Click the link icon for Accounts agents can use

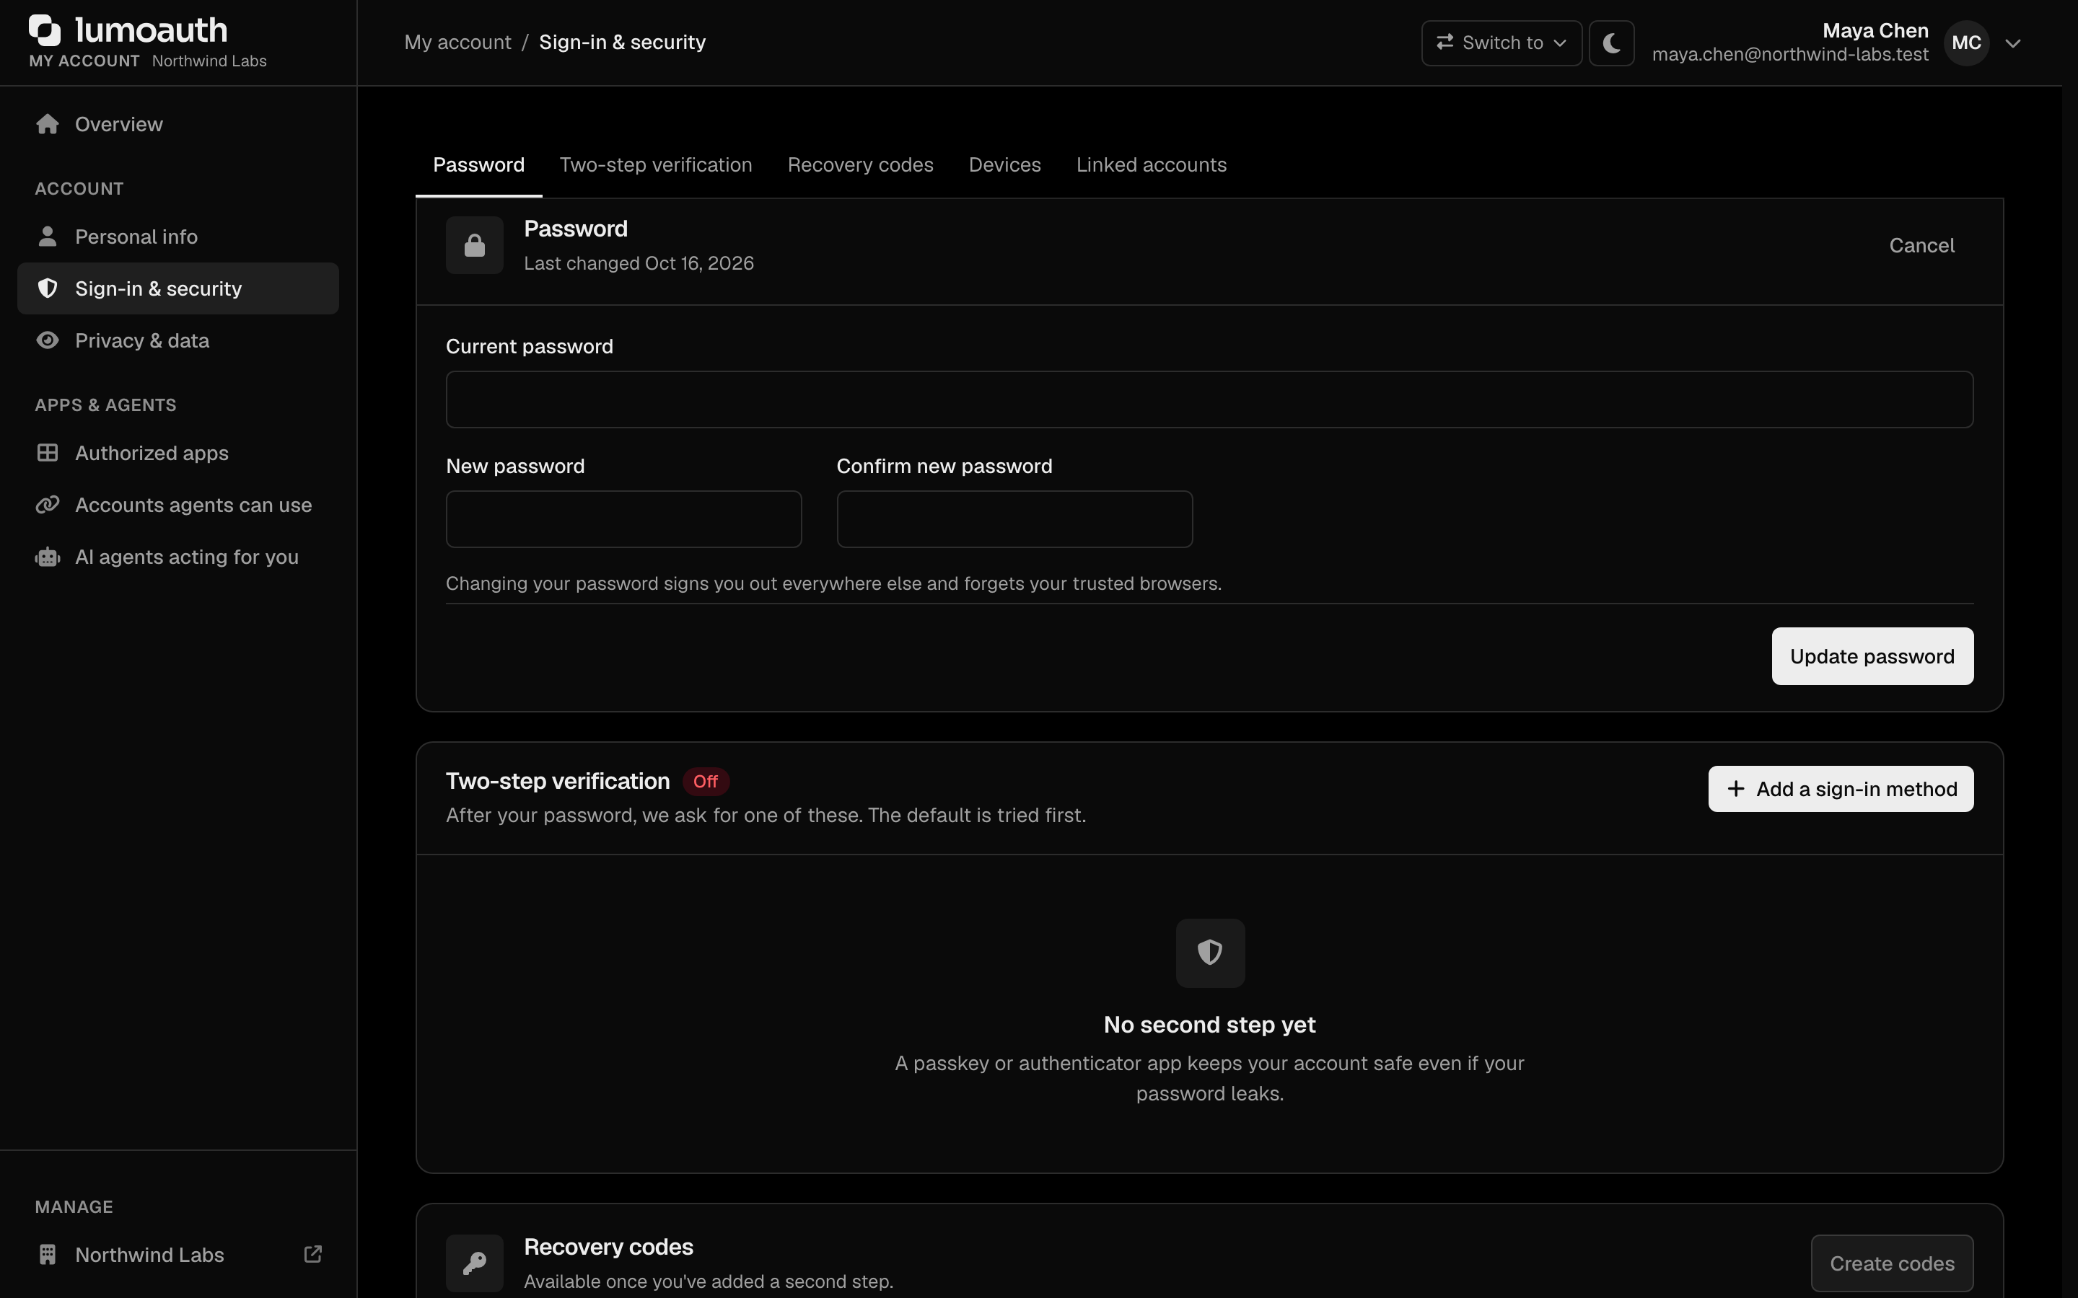pos(47,505)
